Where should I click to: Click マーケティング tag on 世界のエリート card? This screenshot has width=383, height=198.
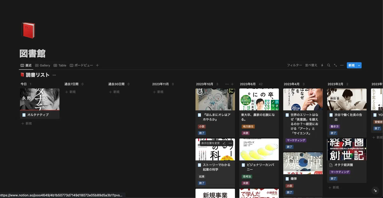pos(296,140)
